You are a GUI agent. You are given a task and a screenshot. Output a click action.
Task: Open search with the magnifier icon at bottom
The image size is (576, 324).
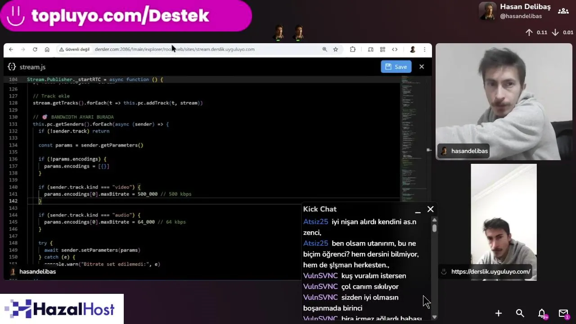pyautogui.click(x=520, y=313)
